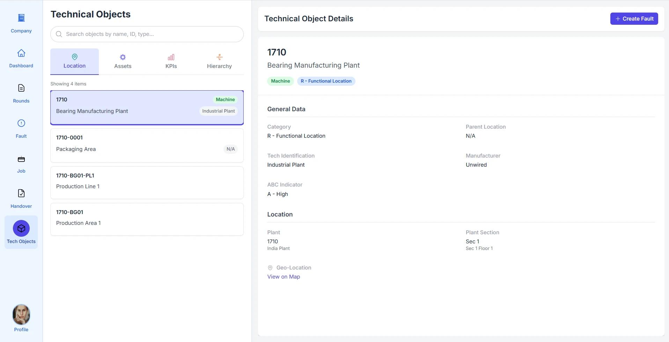Screen dimensions: 669x342
Task: Select the 1710-BG01-PL1 Production Line 1 item
Action: coord(147,183)
